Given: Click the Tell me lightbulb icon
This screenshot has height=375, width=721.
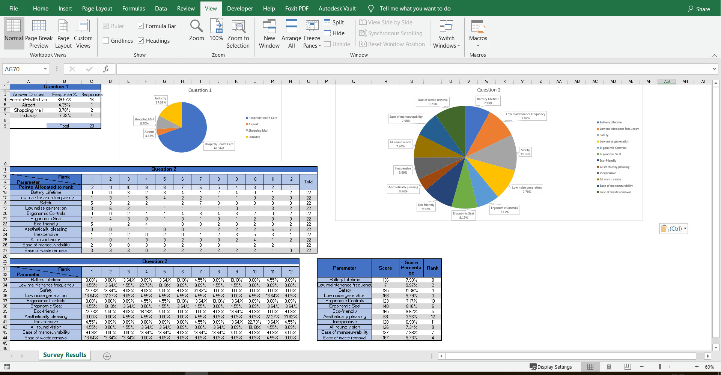Looking at the screenshot, I should click(x=371, y=8).
